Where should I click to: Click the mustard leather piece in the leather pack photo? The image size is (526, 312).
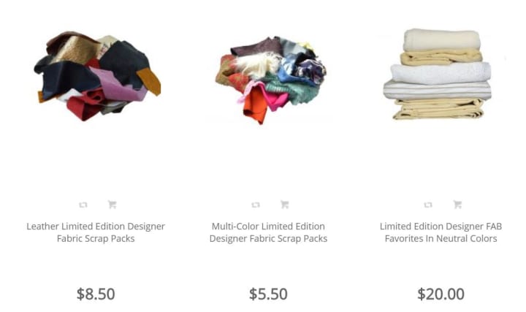coord(148,81)
